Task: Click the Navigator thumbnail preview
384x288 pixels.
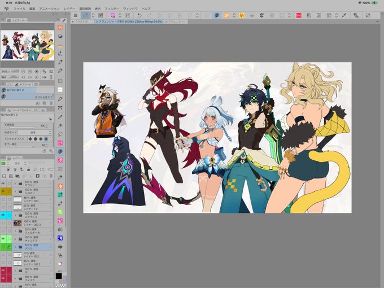Action: coord(28,45)
